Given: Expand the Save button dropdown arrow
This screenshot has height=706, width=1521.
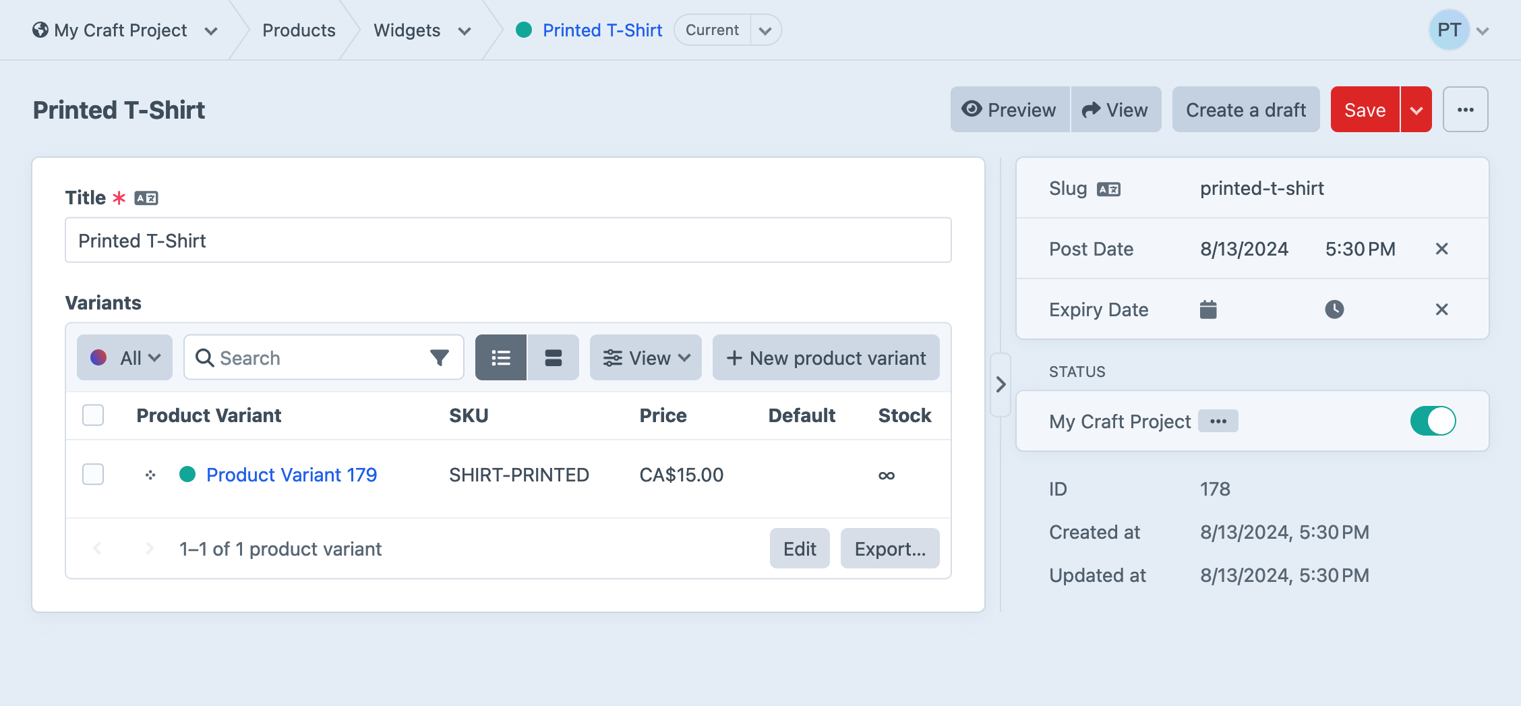Looking at the screenshot, I should click(x=1416, y=110).
